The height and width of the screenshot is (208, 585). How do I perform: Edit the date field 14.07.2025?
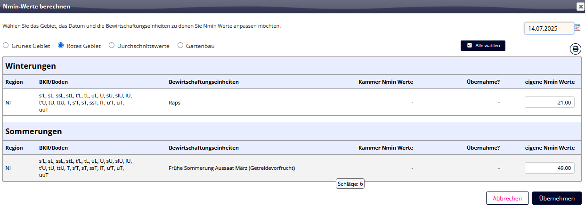tap(549, 28)
